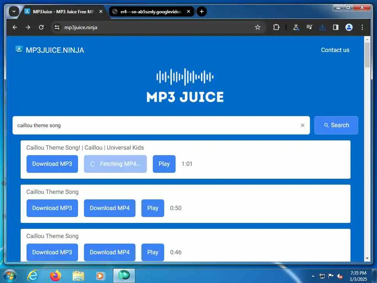Click the muted volume tray icon

340,276
